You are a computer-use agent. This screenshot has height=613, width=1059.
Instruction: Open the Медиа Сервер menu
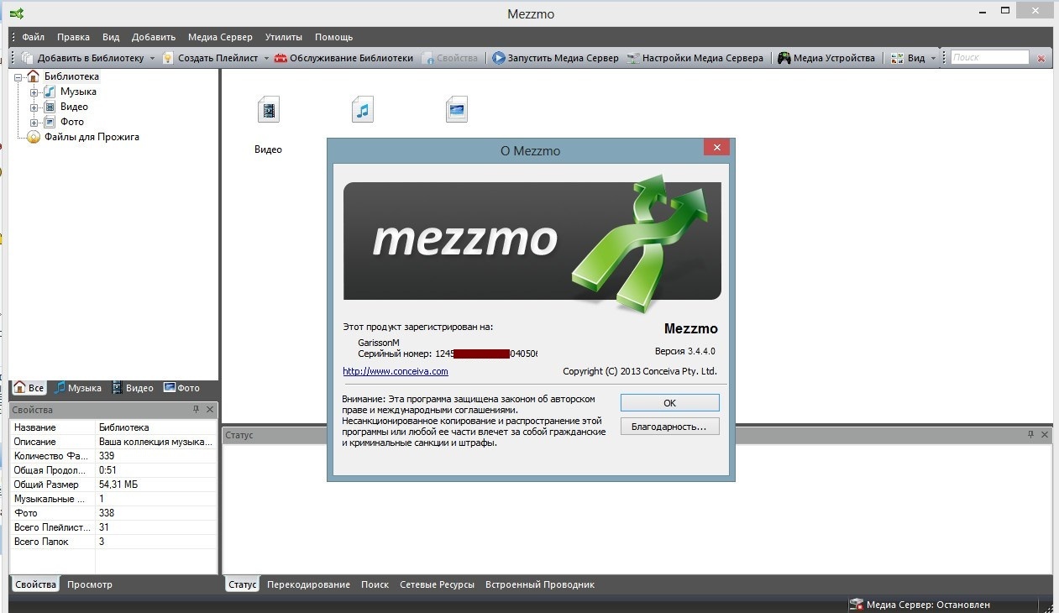tap(220, 37)
